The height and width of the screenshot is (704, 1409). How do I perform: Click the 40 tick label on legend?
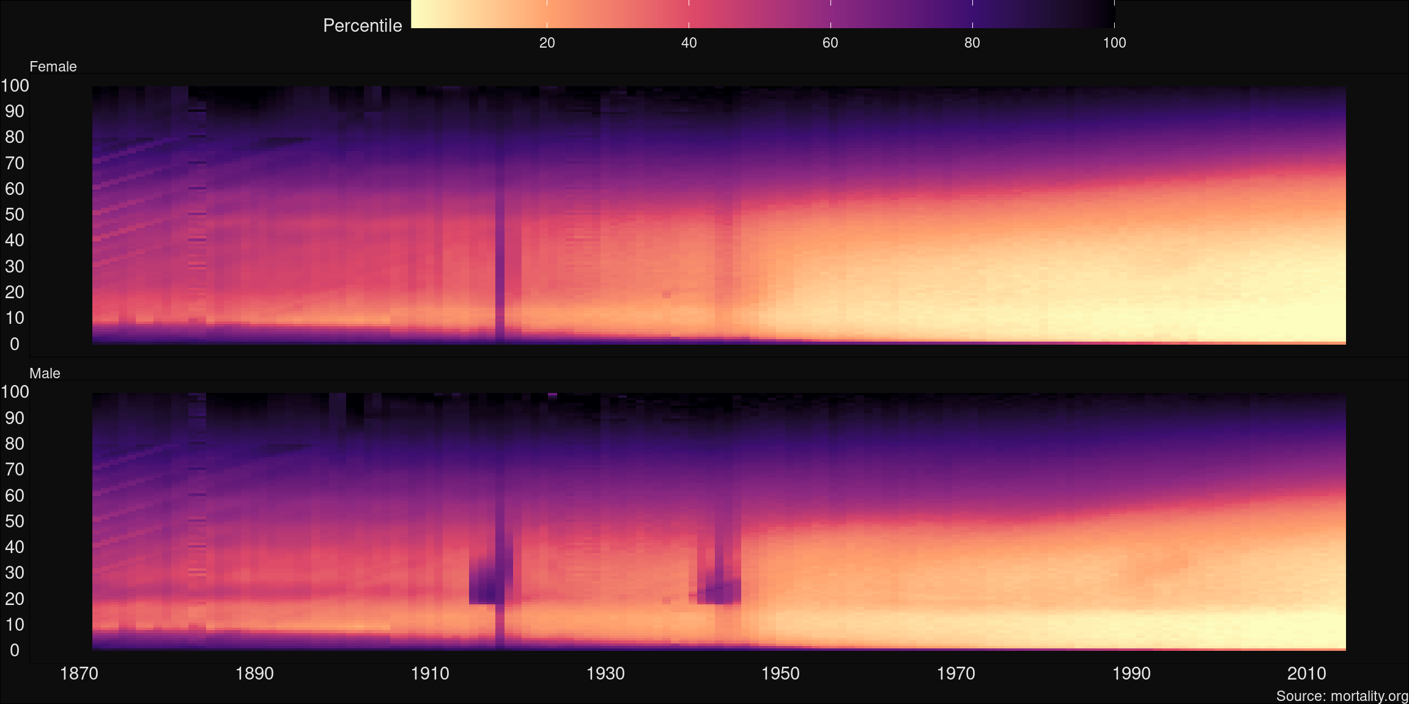point(689,43)
